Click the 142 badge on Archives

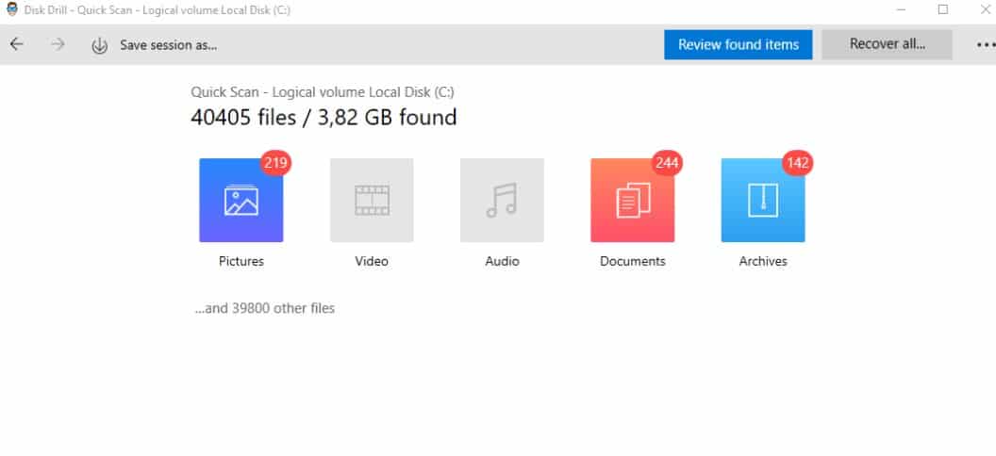797,164
